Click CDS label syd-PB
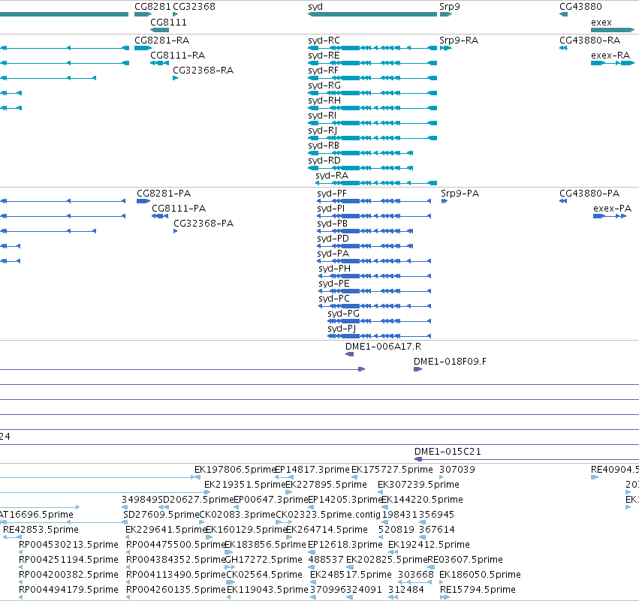 332,224
